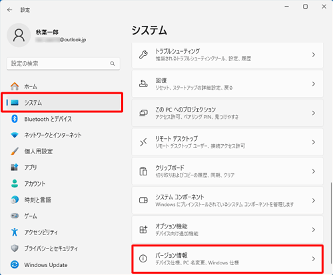333x275 pixels.
Task: Open クリップボード via its chevron
Action: coord(314,171)
